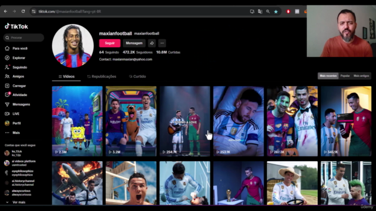Click the browser forward arrow
Viewport: 376px width, 211px height.
click(x=14, y=11)
